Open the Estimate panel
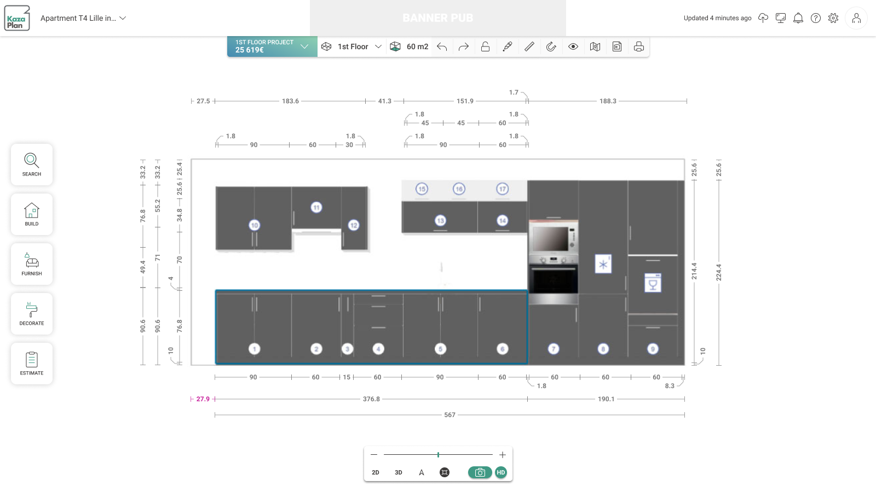 point(32,364)
